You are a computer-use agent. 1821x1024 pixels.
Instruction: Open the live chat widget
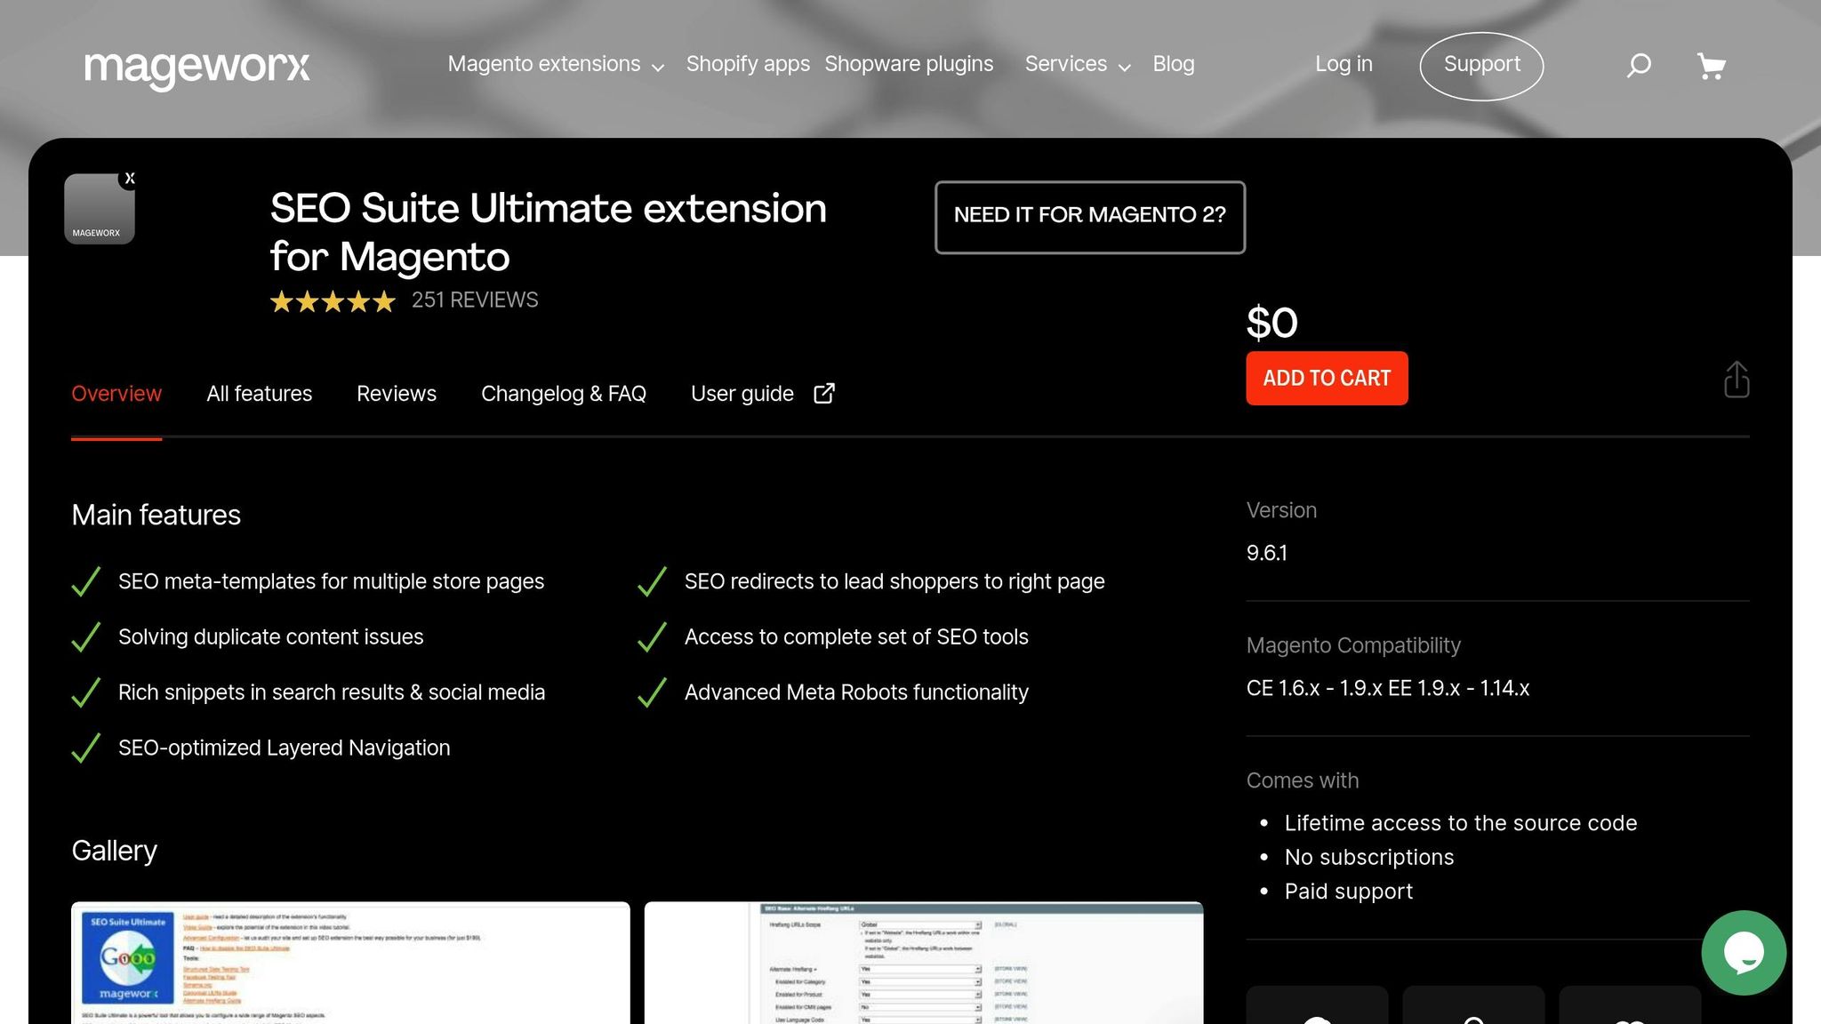click(x=1745, y=953)
